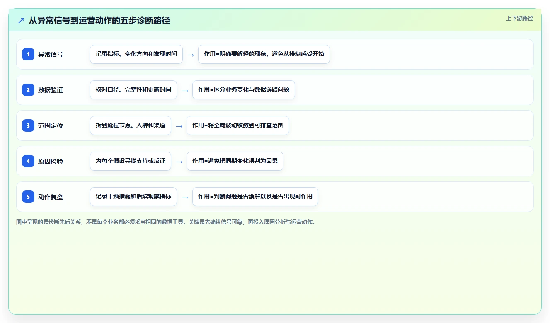Viewport: 550px width, 323px height.
Task: Click the arrow in the 动作复盘 row
Action: click(x=185, y=197)
